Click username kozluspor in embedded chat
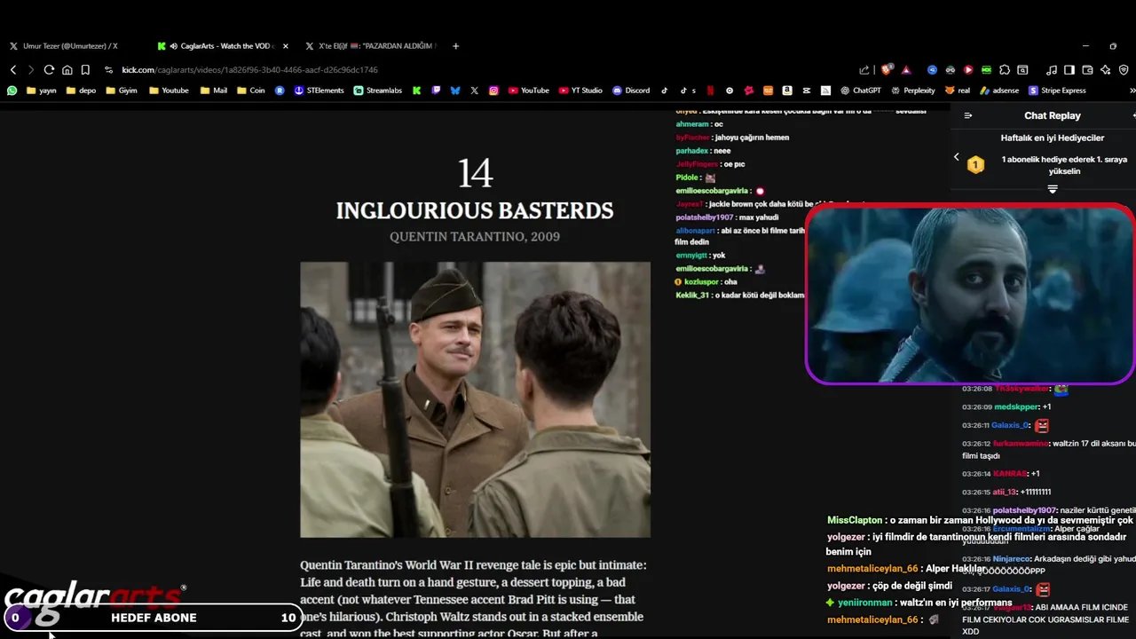Viewport: 1136px width, 639px height. click(x=703, y=281)
